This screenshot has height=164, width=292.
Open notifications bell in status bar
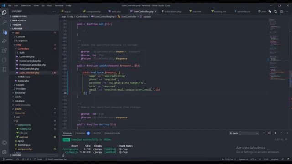click(288, 159)
